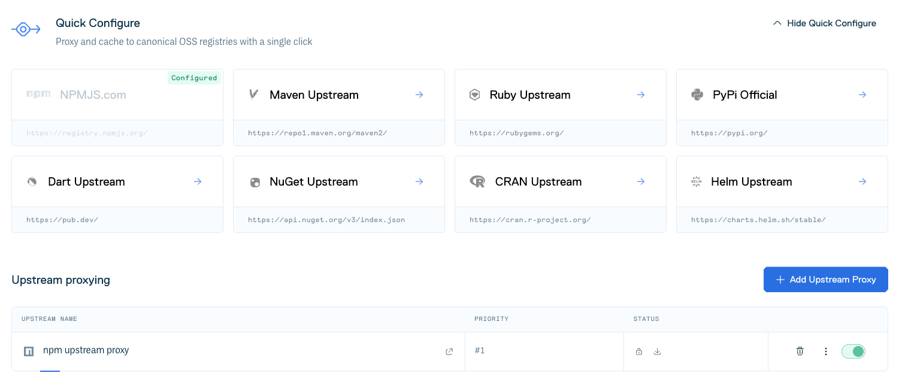Click the external link icon beside npm upstream proxy
The height and width of the screenshot is (379, 899).
coord(449,351)
